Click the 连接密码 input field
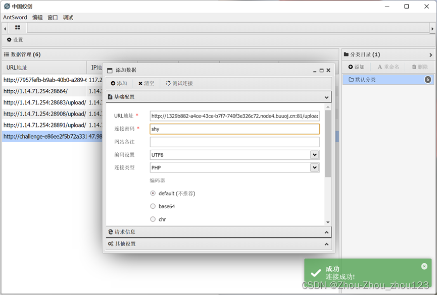 234,129
